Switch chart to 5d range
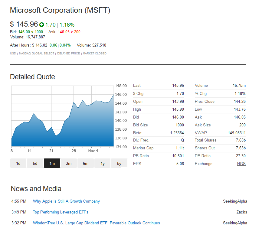 (35, 163)
